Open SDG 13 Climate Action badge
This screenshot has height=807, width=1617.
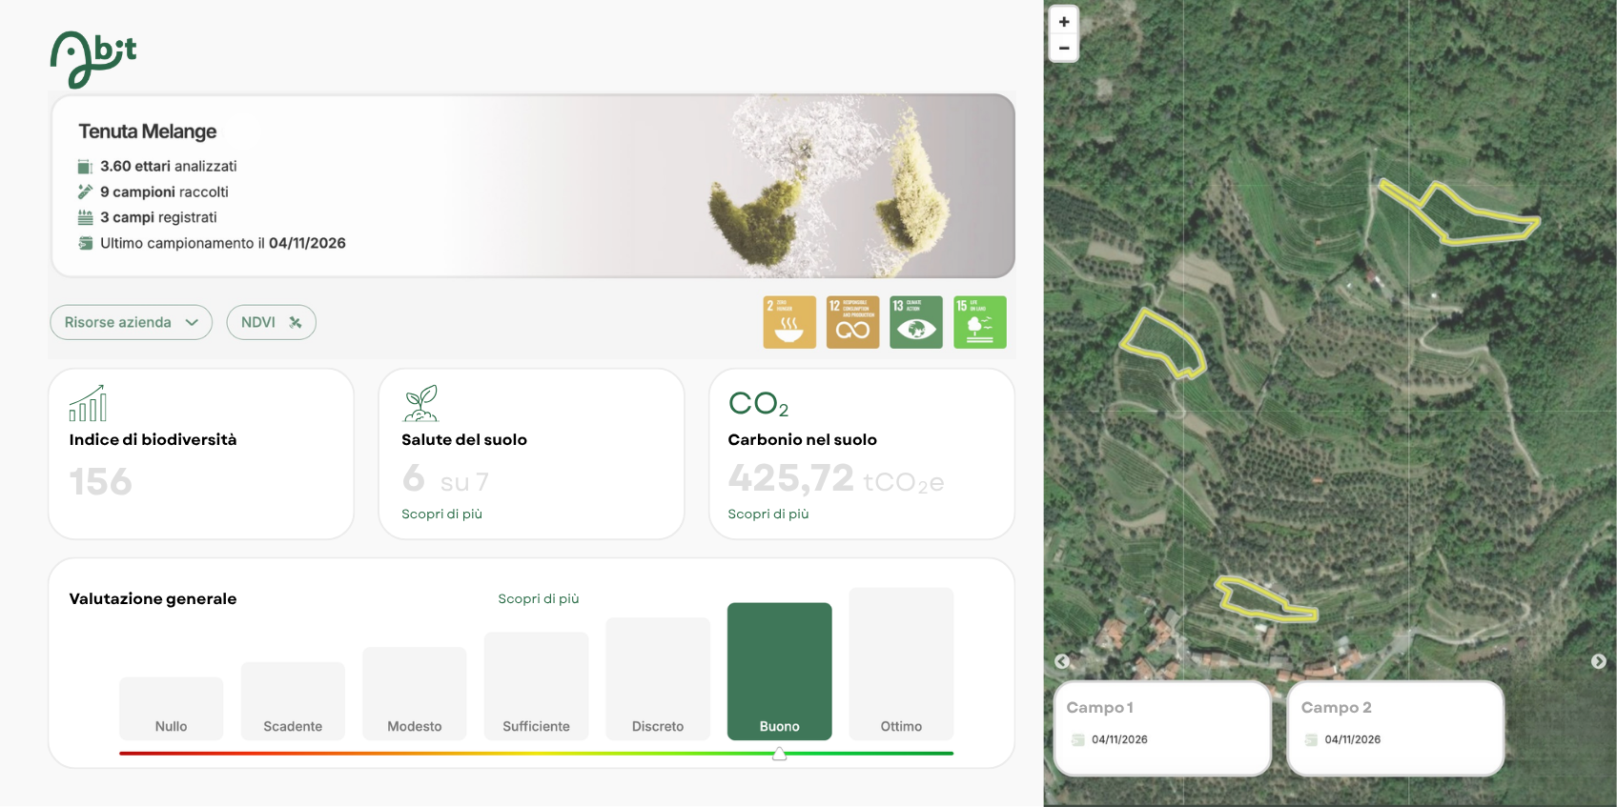[916, 322]
